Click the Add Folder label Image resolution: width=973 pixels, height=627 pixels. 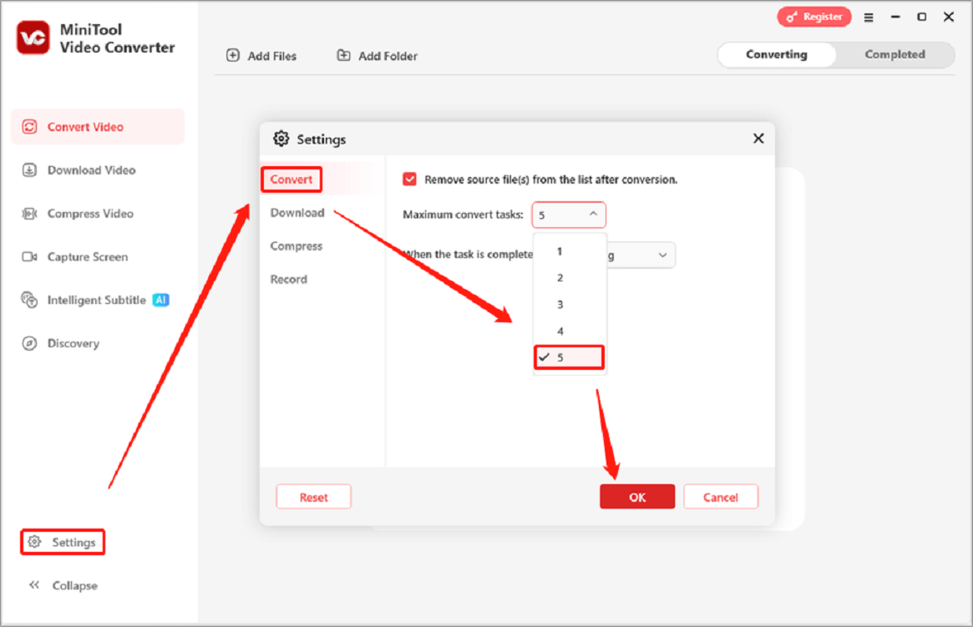388,56
